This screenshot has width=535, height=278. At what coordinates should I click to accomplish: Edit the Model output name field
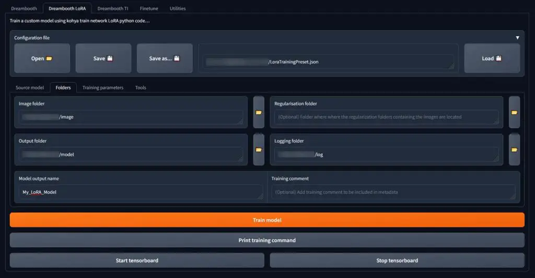(x=141, y=192)
